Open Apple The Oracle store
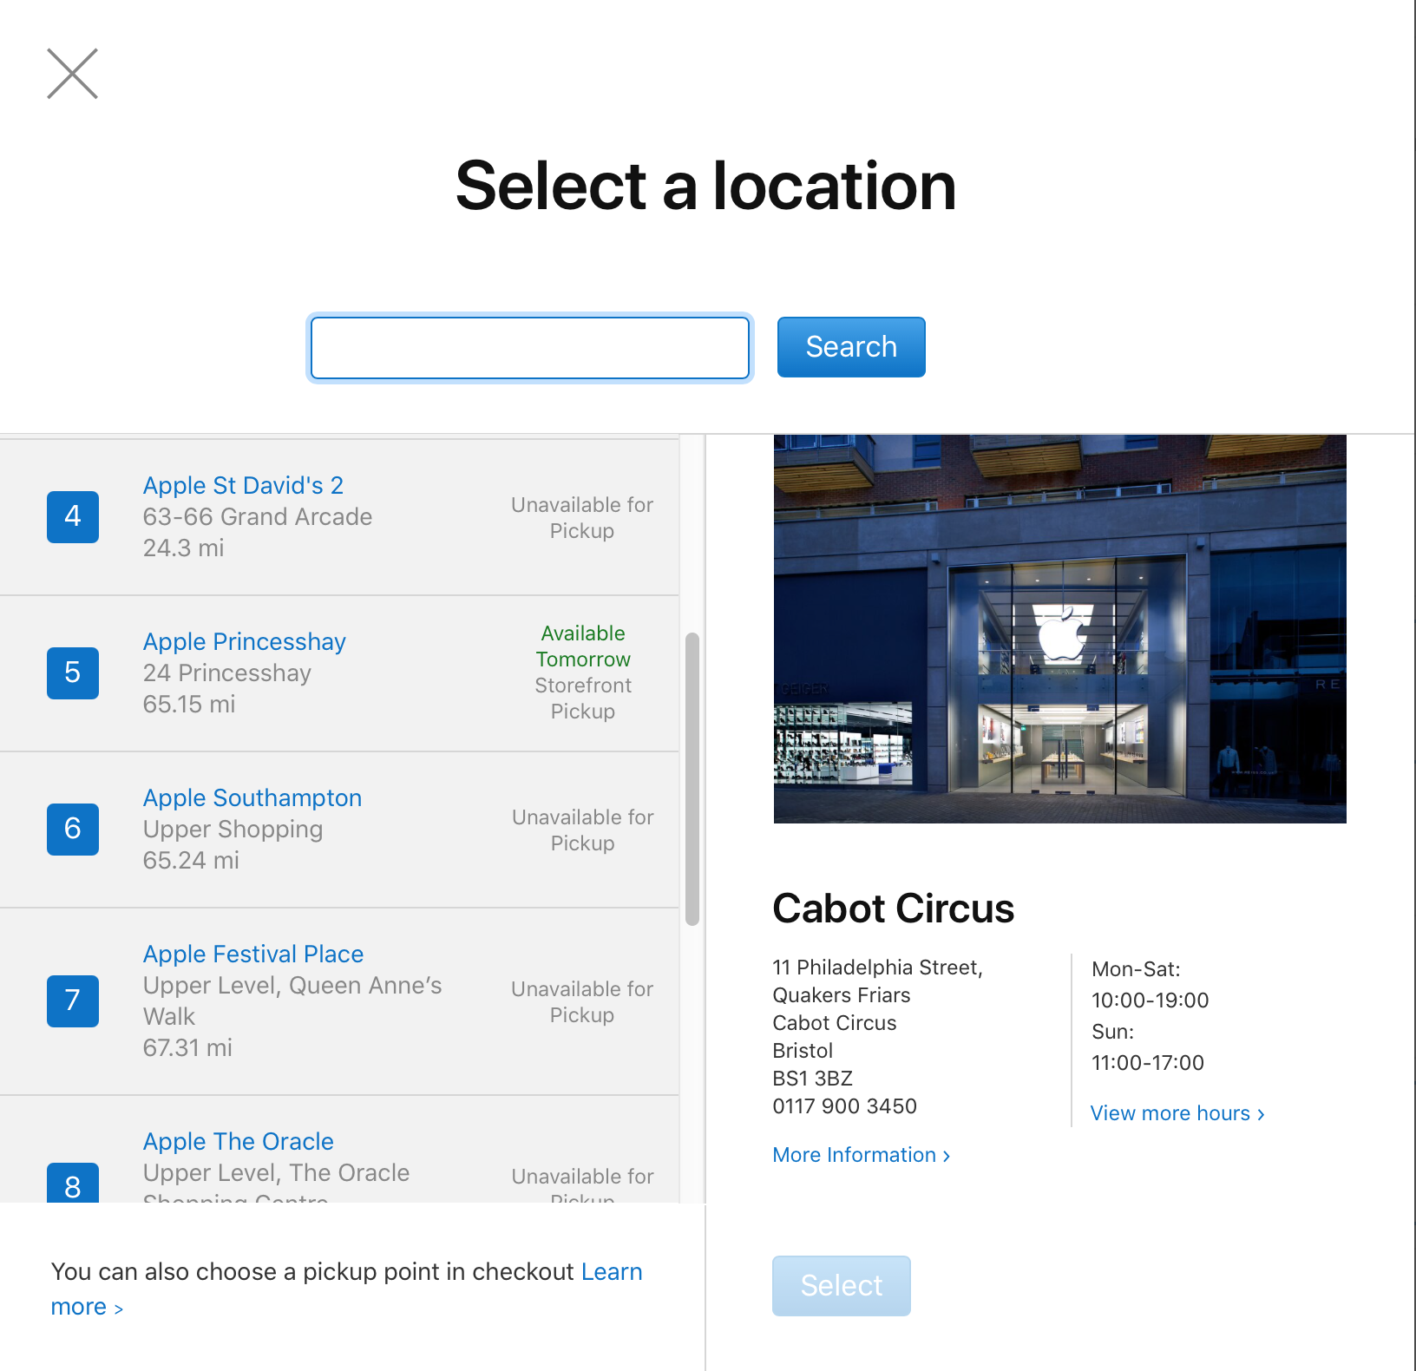Screen dimensions: 1416x1371 click(239, 1141)
